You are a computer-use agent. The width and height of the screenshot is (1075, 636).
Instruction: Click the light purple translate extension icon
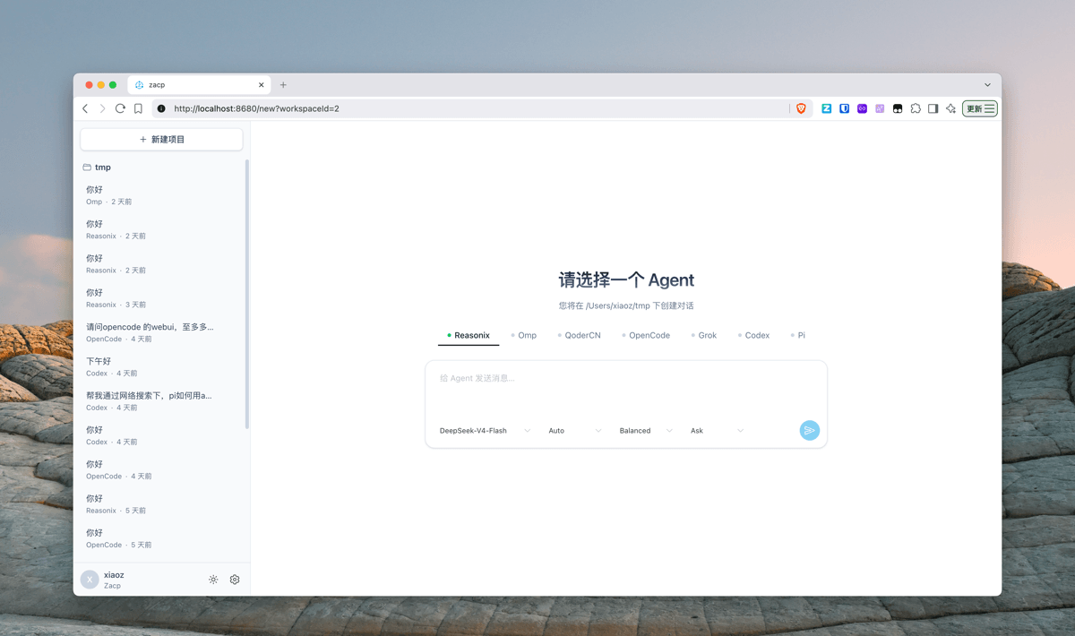880,108
